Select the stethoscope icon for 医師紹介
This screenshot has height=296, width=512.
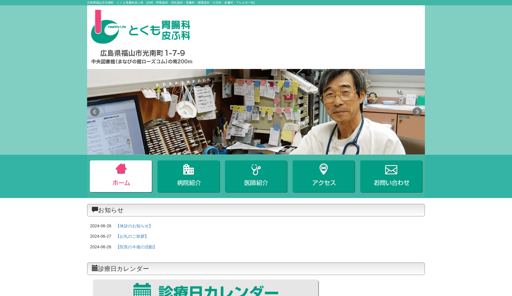256,169
